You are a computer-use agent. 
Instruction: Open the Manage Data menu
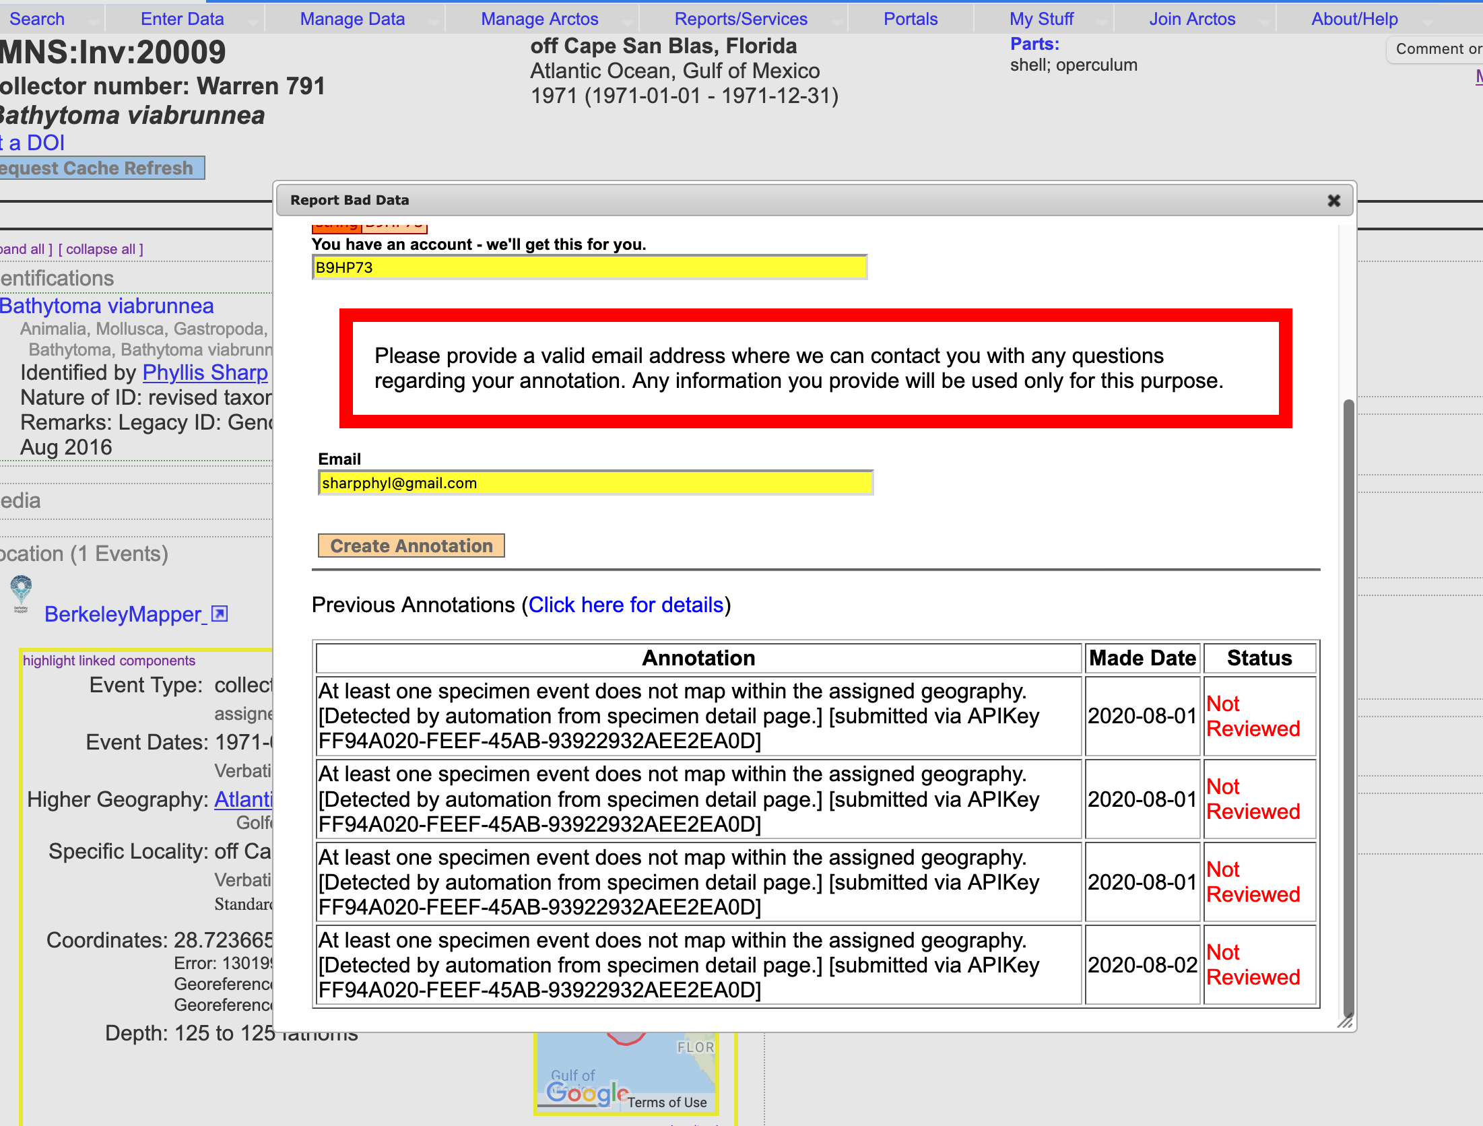pyautogui.click(x=352, y=19)
